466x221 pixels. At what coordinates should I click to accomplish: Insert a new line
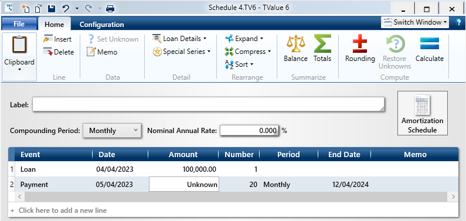pyautogui.click(x=57, y=39)
